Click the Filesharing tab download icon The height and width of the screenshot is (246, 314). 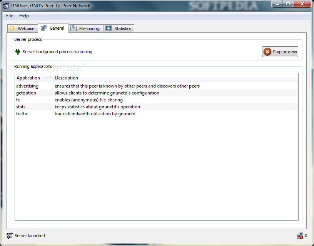(x=73, y=28)
